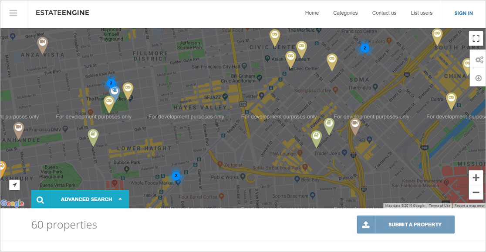This screenshot has height=252, width=486.
Task: Select brown camera pin by San Francisco DMV
Action: click(x=19, y=129)
